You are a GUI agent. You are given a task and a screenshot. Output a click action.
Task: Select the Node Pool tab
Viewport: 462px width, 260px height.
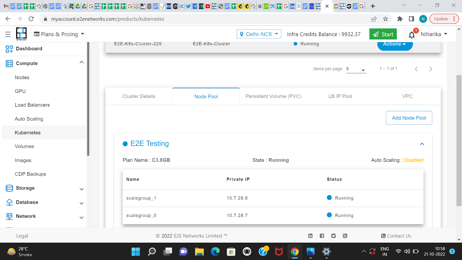206,96
